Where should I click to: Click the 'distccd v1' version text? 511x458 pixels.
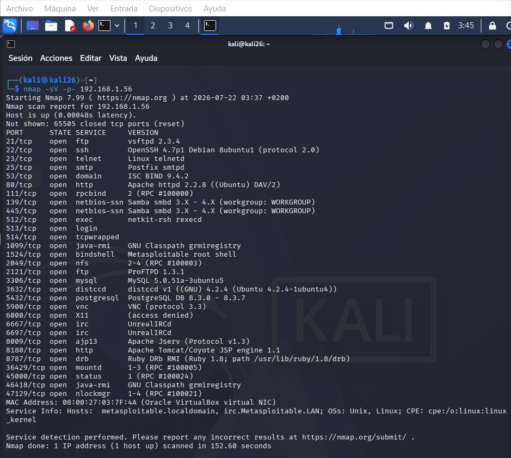(x=150, y=289)
